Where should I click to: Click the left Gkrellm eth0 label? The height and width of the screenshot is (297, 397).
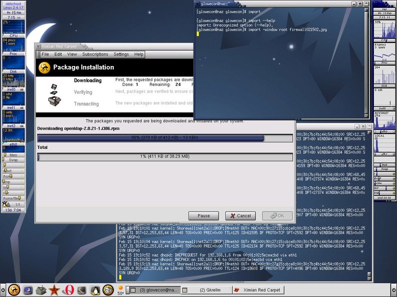coord(14,144)
